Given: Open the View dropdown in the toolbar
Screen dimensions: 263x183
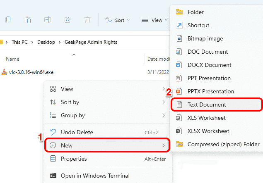Looking at the screenshot, I should click(x=154, y=20).
